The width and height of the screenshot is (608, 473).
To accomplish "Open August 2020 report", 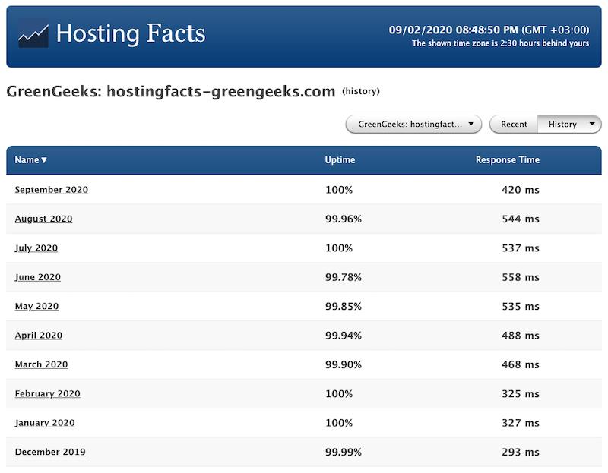I will click(43, 219).
